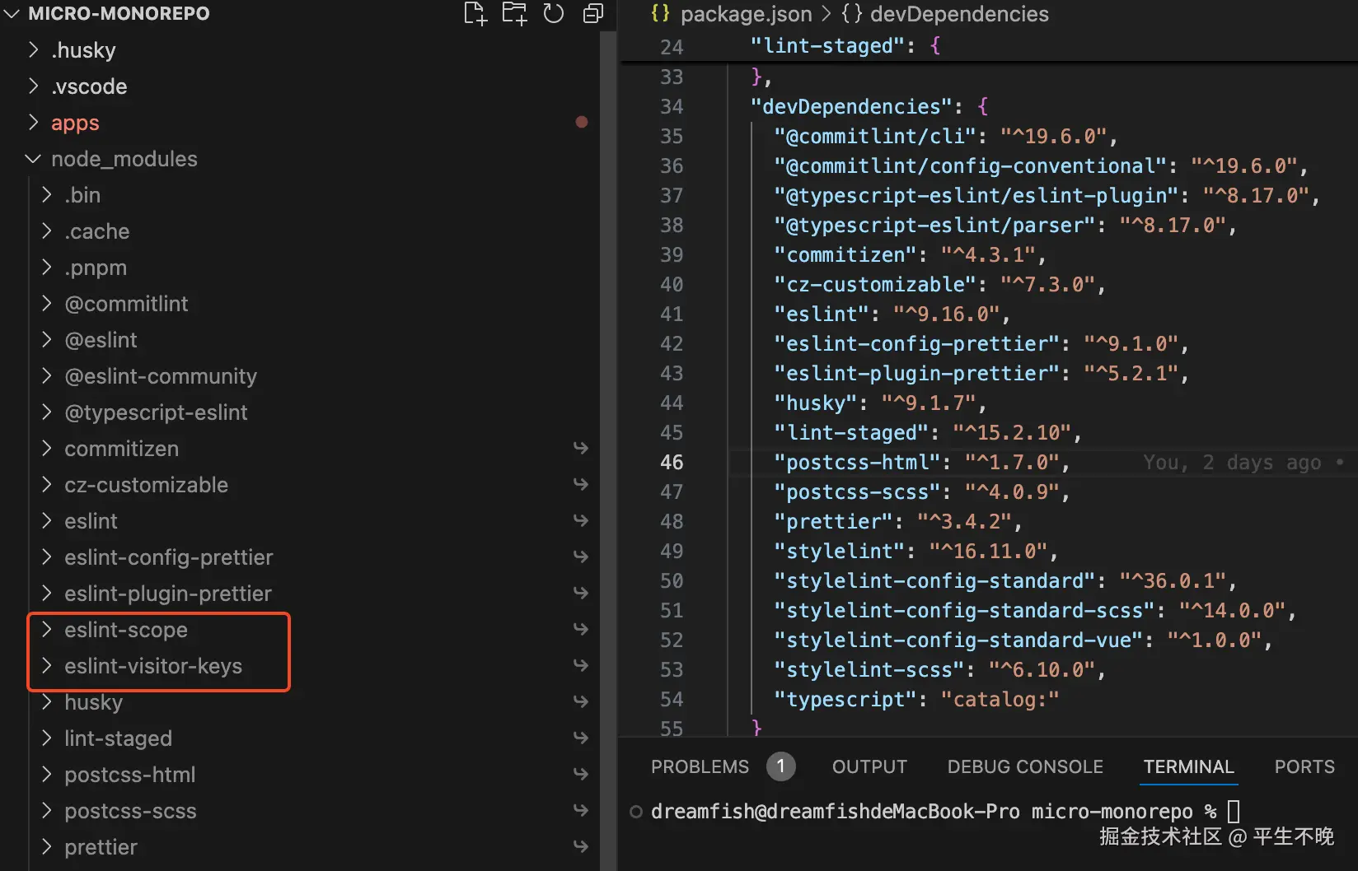This screenshot has height=871, width=1358.
Task: Click the devDependencies breadcrumb item
Action: (959, 14)
